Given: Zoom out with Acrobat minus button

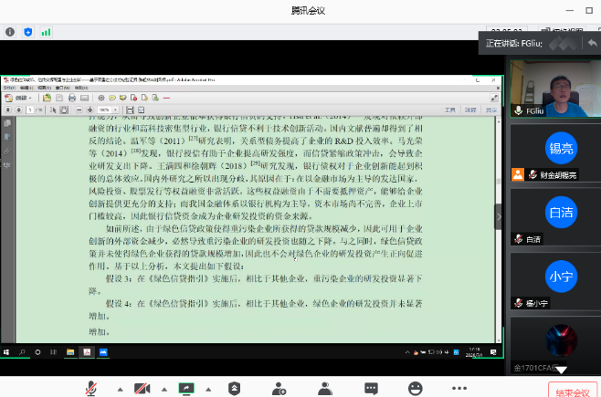Looking at the screenshot, I should pos(79,110).
